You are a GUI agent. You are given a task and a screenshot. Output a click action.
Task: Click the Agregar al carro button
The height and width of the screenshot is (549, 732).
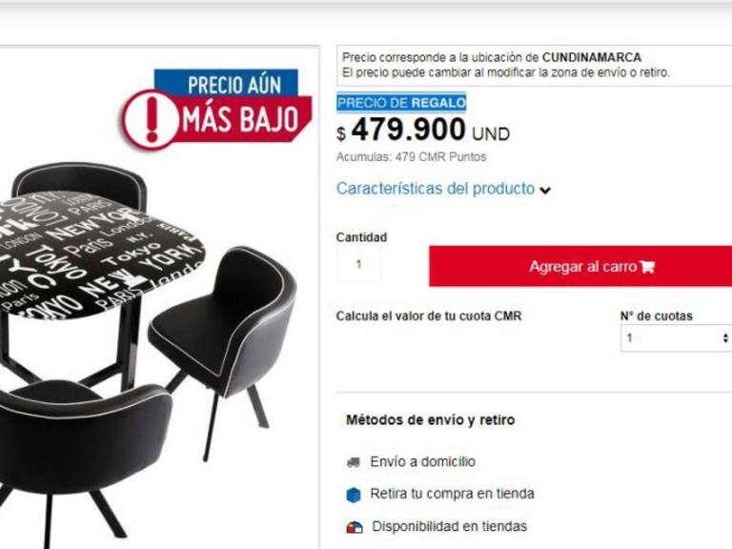(x=580, y=266)
